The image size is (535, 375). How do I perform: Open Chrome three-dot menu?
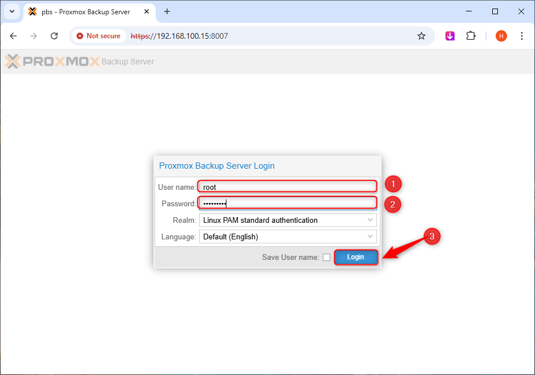pyautogui.click(x=521, y=36)
